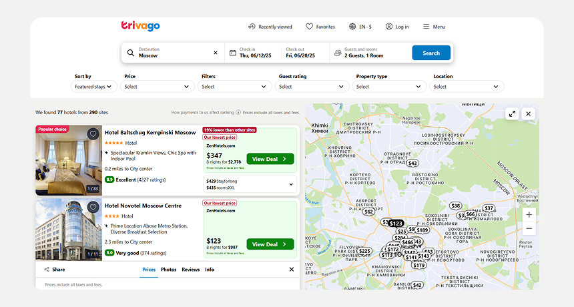Click the trivago logo
The width and height of the screenshot is (574, 307).
coord(141,26)
